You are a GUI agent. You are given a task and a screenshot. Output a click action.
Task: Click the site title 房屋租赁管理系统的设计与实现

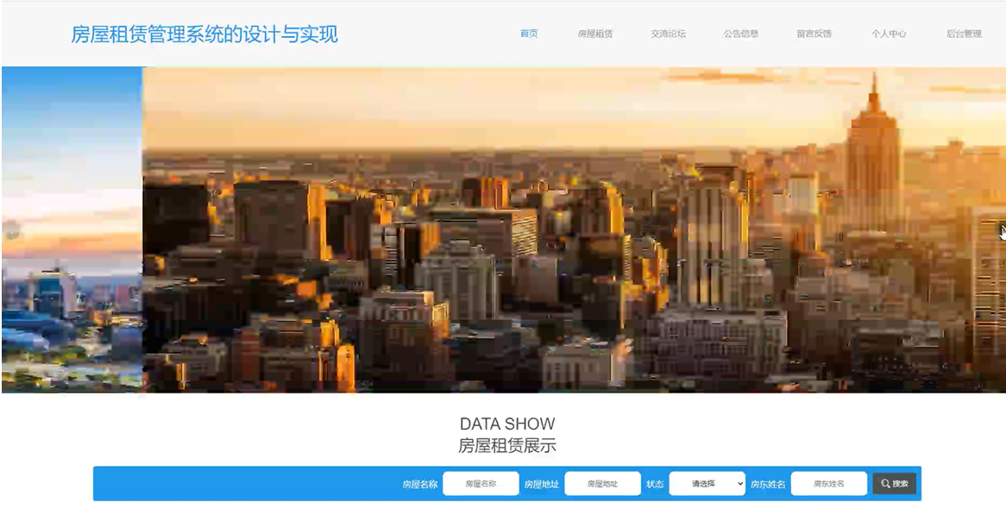[x=204, y=35]
